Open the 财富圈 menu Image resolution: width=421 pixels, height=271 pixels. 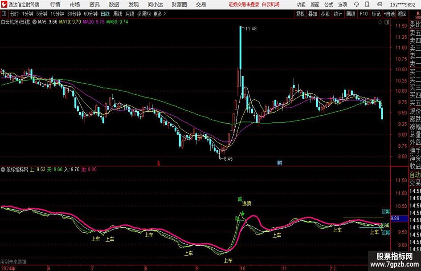pos(179,4)
